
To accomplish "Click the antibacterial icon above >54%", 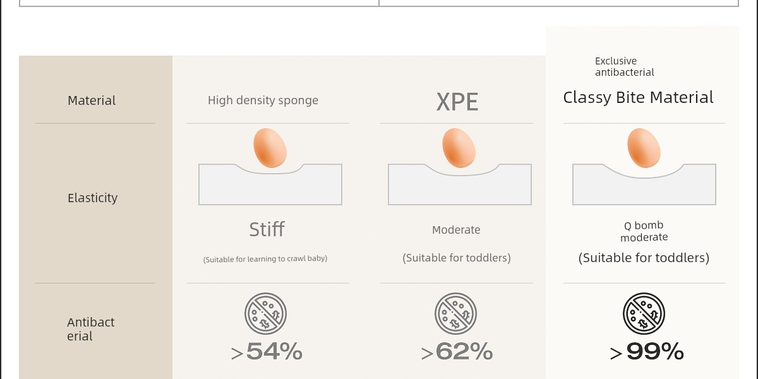I will (266, 314).
